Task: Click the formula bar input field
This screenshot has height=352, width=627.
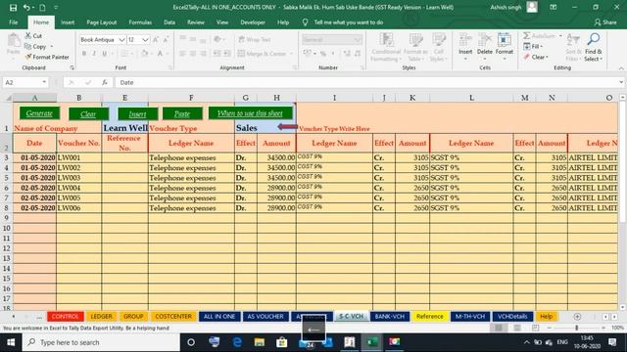Action: (x=366, y=82)
